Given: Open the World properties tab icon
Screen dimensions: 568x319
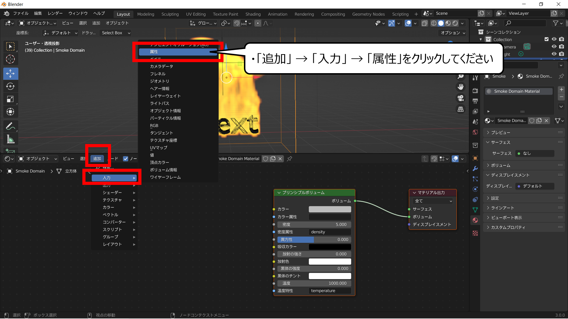Looking at the screenshot, I should 475,132.
